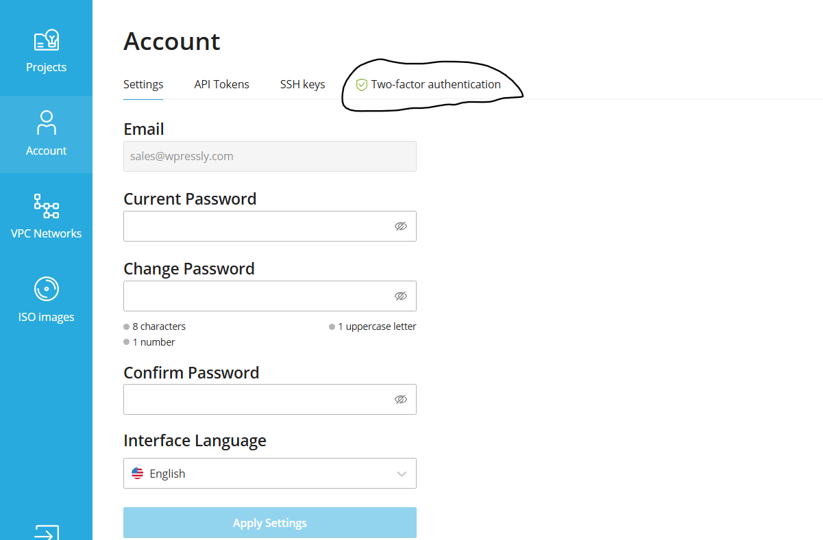Switch to the API Tokens tab
Viewport: 823px width, 540px height.
point(221,84)
